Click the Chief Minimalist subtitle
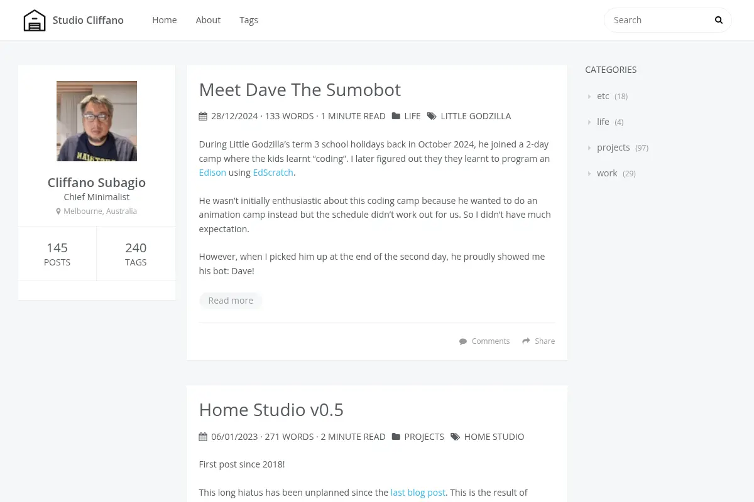 pos(97,197)
